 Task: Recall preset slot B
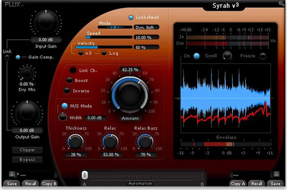pos(257,183)
